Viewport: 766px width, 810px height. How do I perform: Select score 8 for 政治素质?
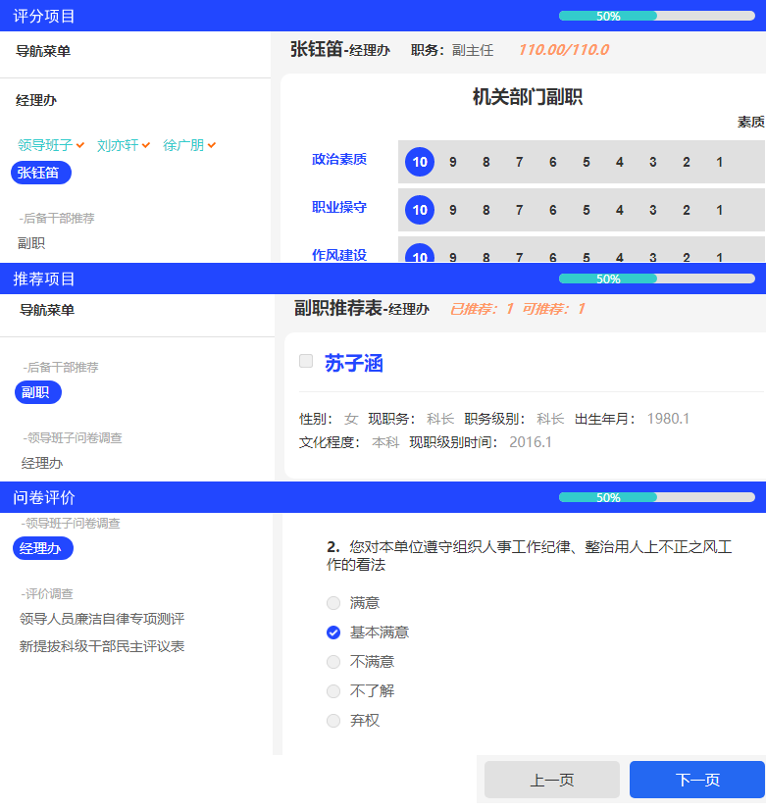[x=486, y=162]
